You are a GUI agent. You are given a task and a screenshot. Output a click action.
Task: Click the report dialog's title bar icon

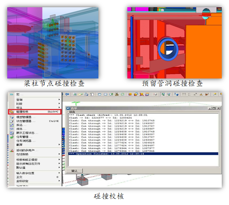click(68, 108)
